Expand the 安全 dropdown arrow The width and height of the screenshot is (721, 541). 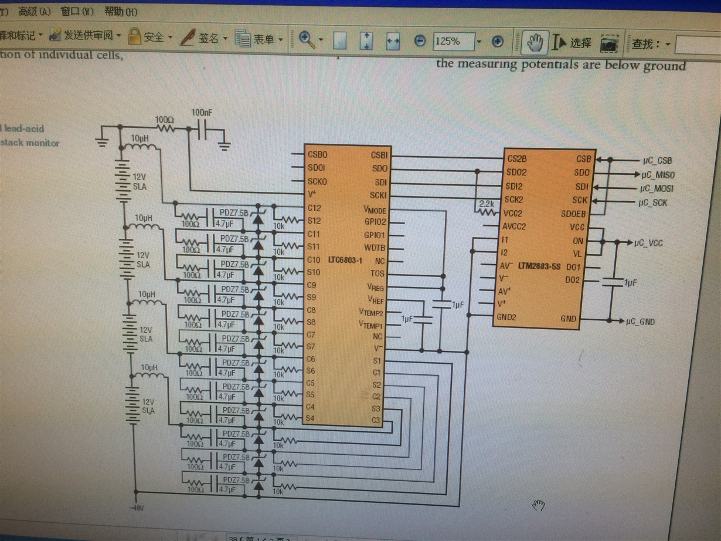[x=170, y=37]
